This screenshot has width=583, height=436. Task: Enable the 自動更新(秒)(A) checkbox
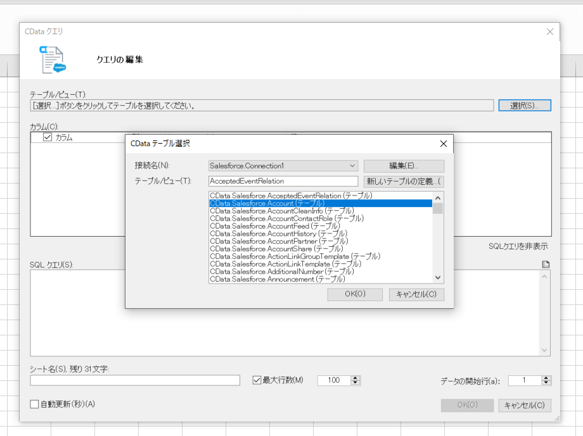coord(34,404)
